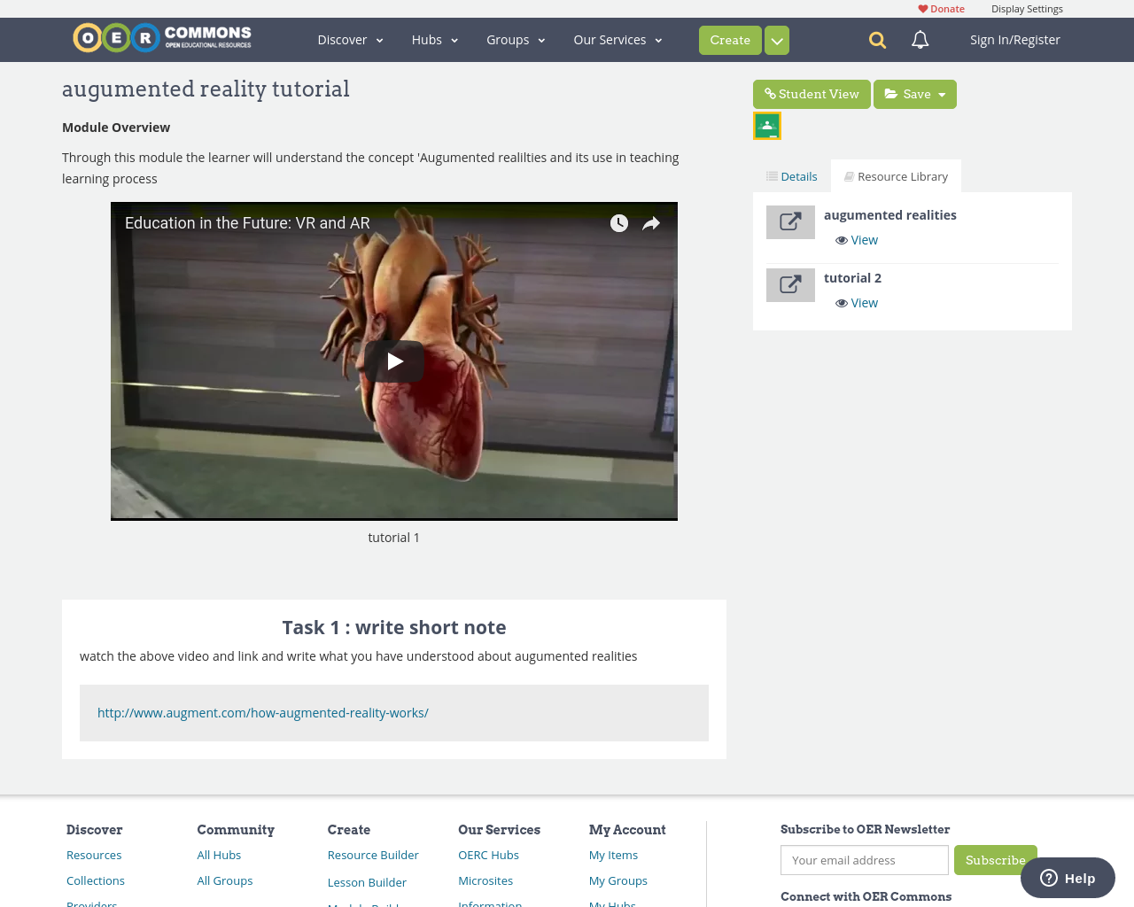Switch to the Details tab
Screen dimensions: 1134x907
(x=791, y=175)
